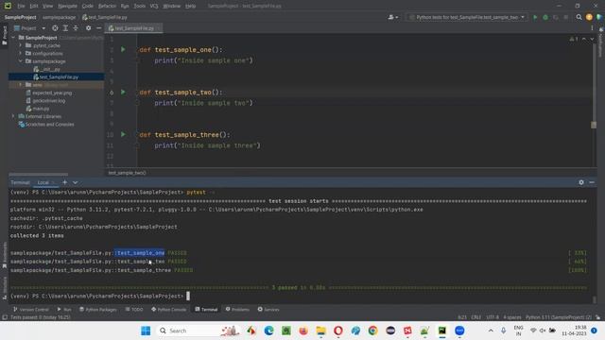Image resolution: width=605 pixels, height=340 pixels.
Task: Open editor tab options kebab menu
Action: click(592, 28)
